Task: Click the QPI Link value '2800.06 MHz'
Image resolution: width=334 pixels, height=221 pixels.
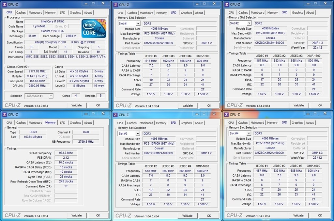Action: (x=37, y=86)
